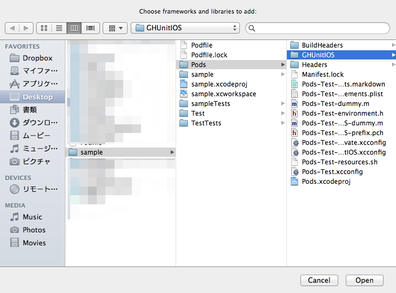396x293 pixels.
Task: Select sample.xcworkspace file
Action: (x=231, y=94)
